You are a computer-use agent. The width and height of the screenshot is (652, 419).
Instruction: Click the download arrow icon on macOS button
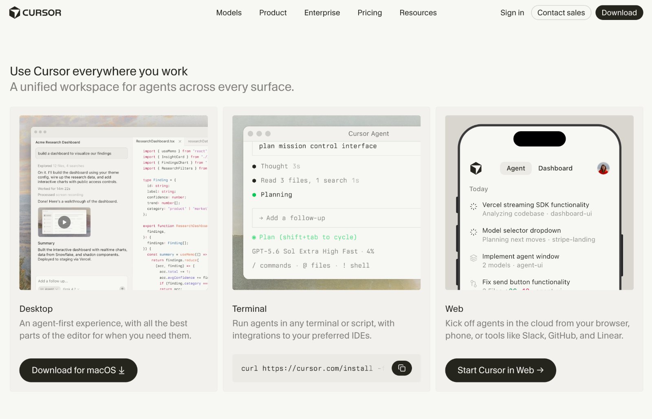(x=121, y=370)
